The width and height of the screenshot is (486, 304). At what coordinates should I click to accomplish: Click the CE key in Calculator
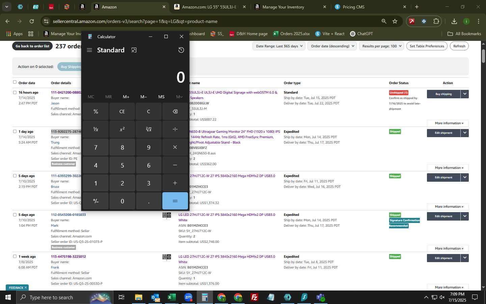pyautogui.click(x=122, y=111)
